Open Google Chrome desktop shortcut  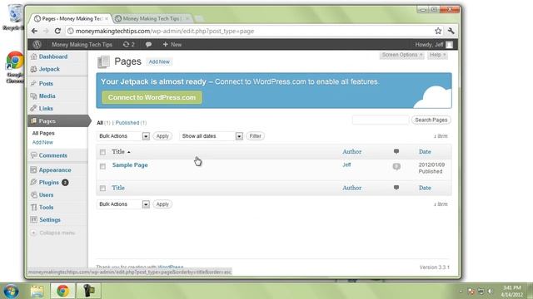pos(15,67)
